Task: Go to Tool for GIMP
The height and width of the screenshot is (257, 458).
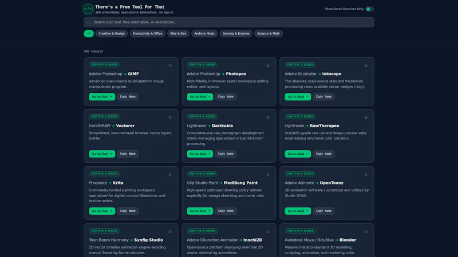Action: [x=102, y=97]
